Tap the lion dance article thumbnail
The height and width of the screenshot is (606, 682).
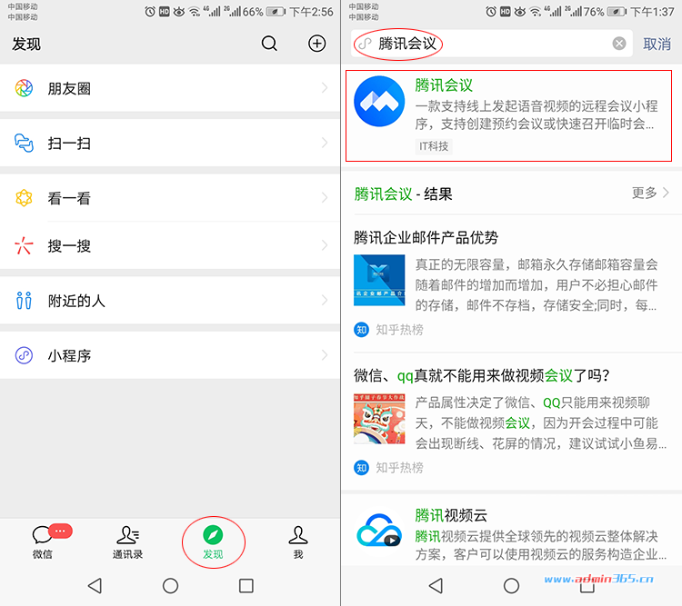[379, 419]
